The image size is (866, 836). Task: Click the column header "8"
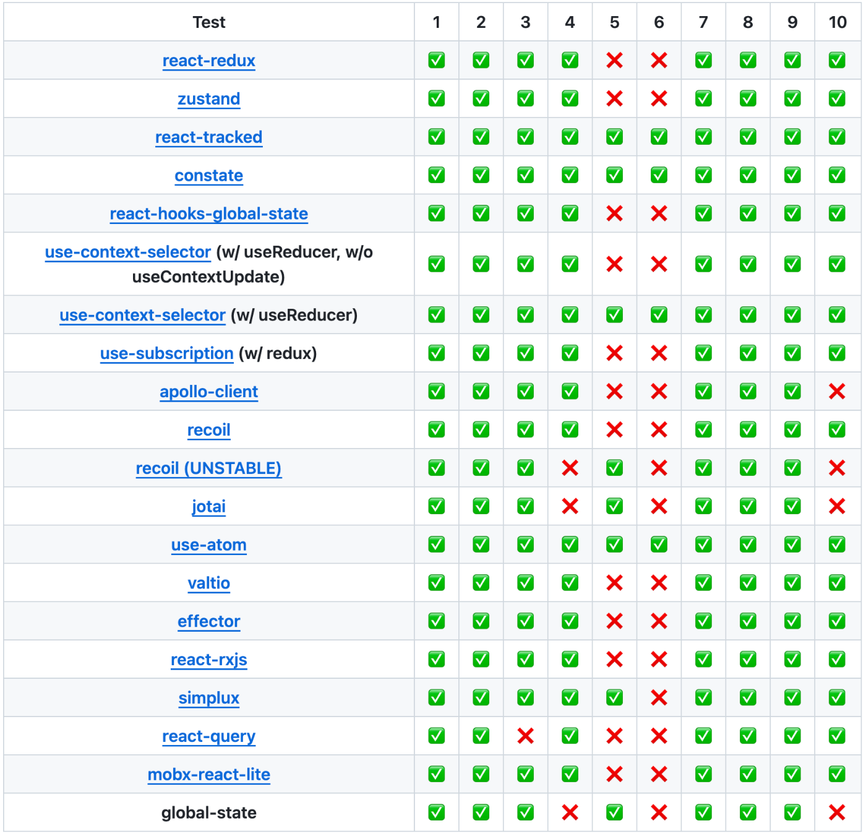point(748,22)
